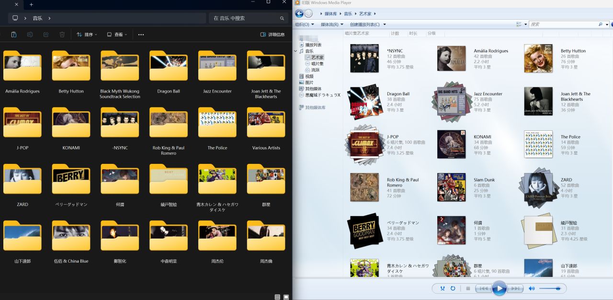Open 视频 in the Media Player sidebar
The height and width of the screenshot is (300, 613).
306,76
